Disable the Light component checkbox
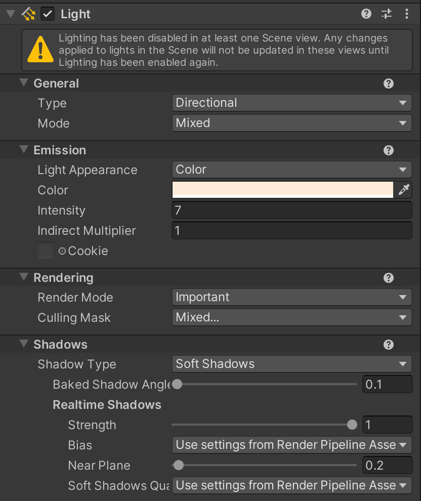This screenshot has height=501, width=421. (x=48, y=14)
